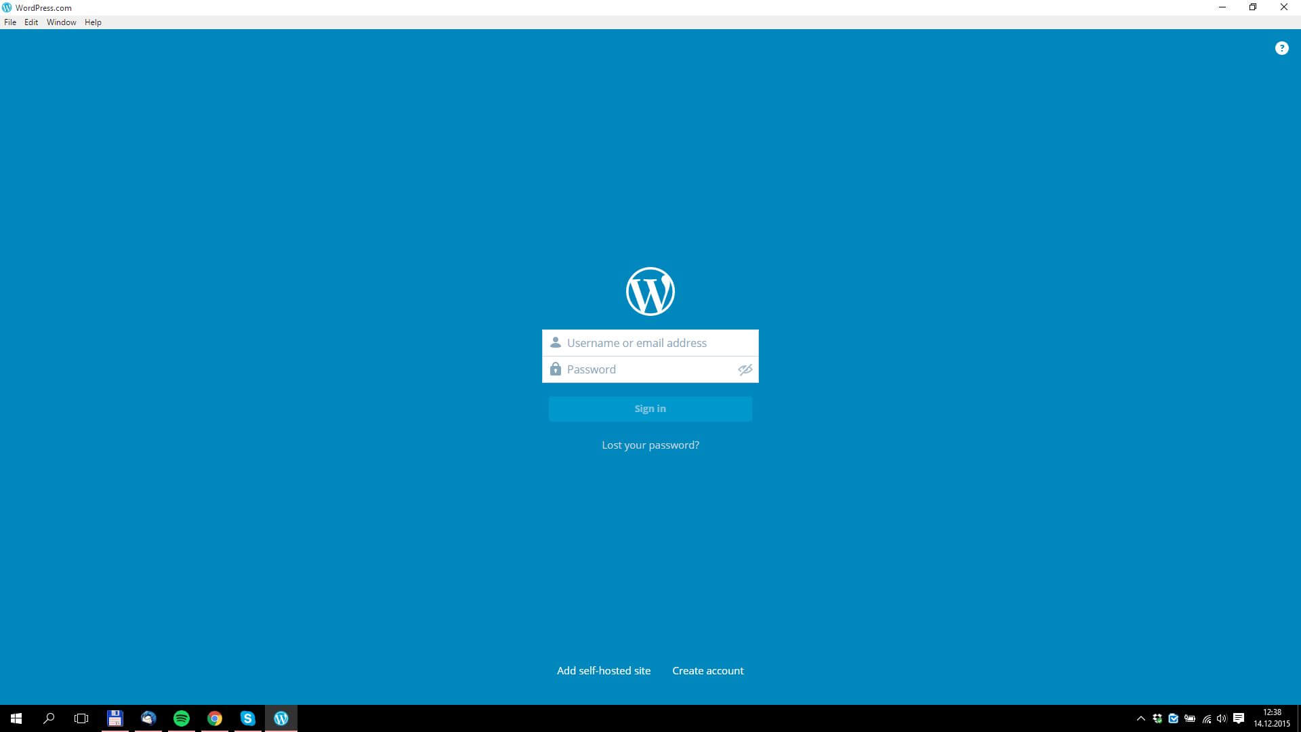Open Spotify from the taskbar
This screenshot has width=1301, height=732.
[182, 718]
